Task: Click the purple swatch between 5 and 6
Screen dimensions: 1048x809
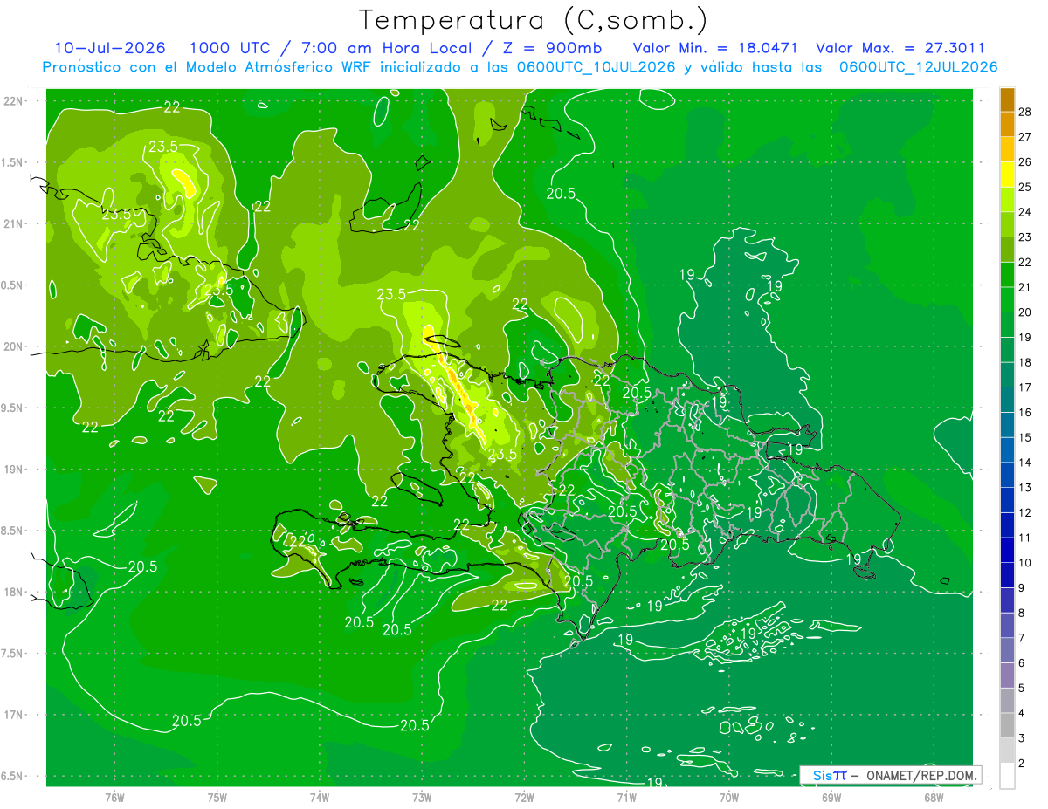Action: (x=1007, y=675)
